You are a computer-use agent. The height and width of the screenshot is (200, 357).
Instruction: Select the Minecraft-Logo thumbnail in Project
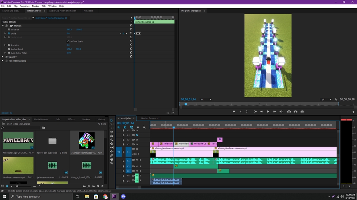pyautogui.click(x=18, y=141)
